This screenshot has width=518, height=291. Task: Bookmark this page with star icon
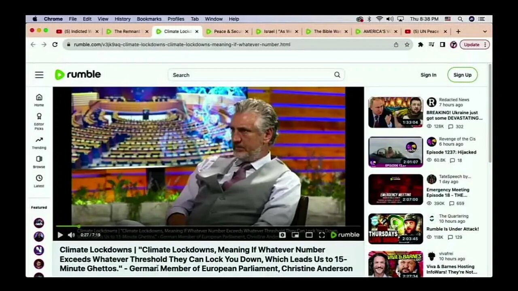pos(407,44)
